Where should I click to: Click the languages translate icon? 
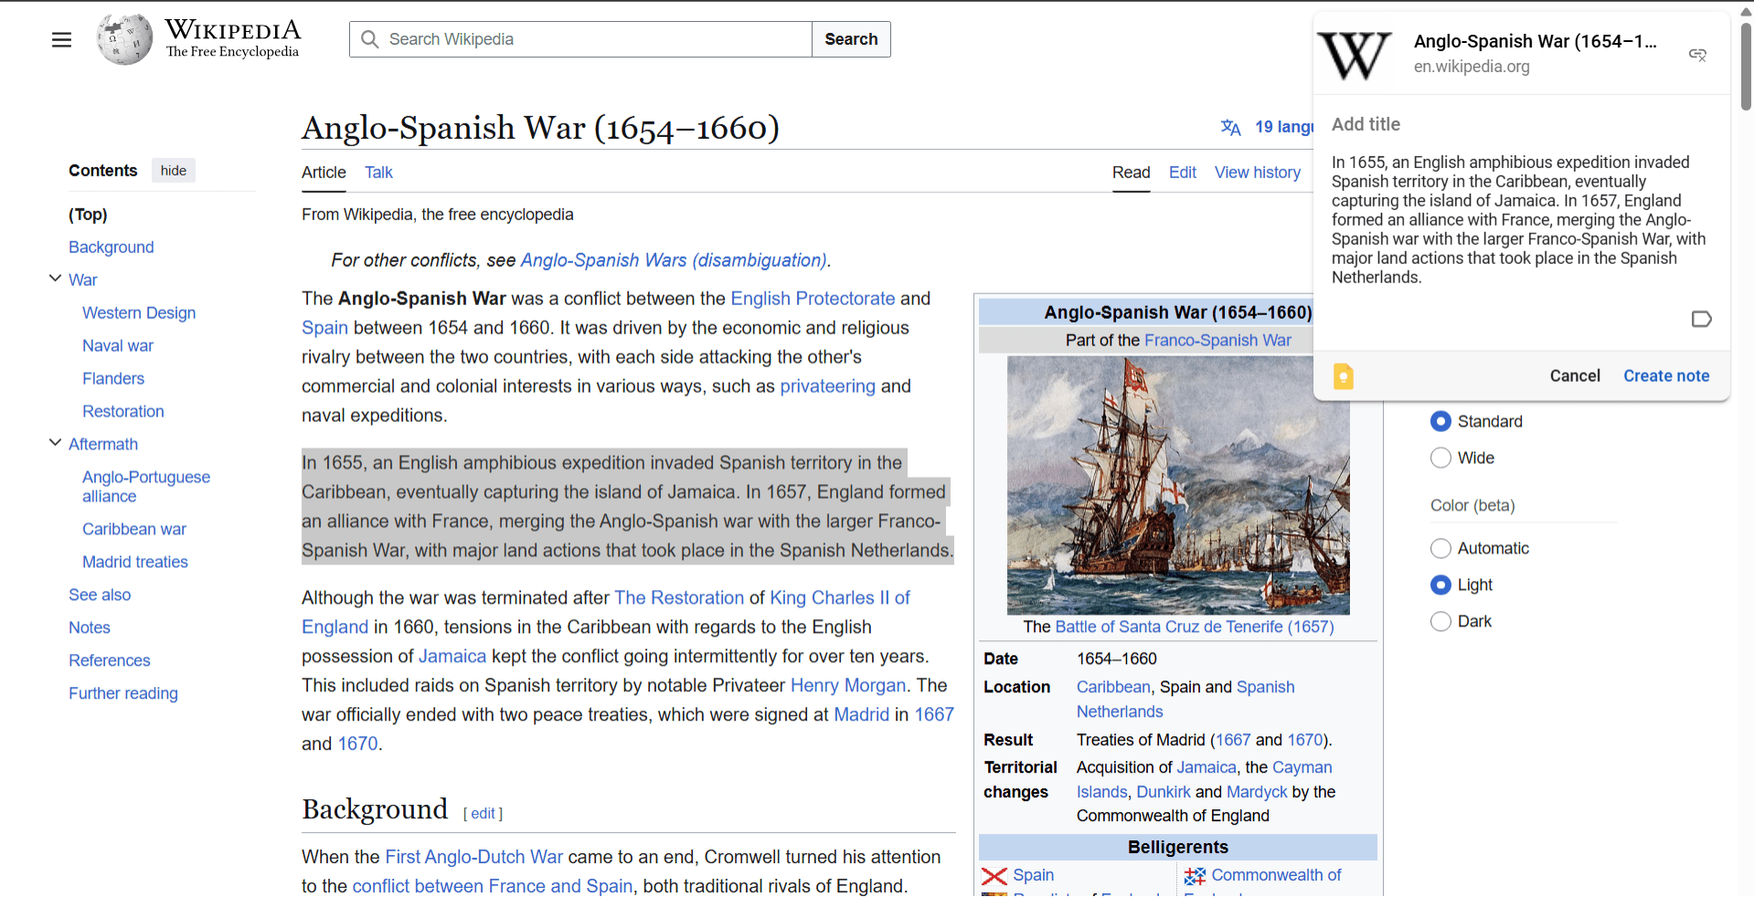coord(1230,127)
